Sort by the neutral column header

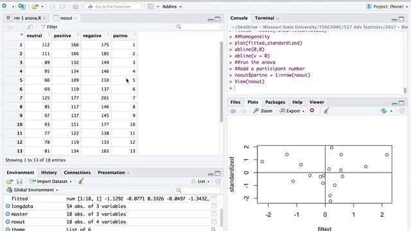click(x=38, y=36)
